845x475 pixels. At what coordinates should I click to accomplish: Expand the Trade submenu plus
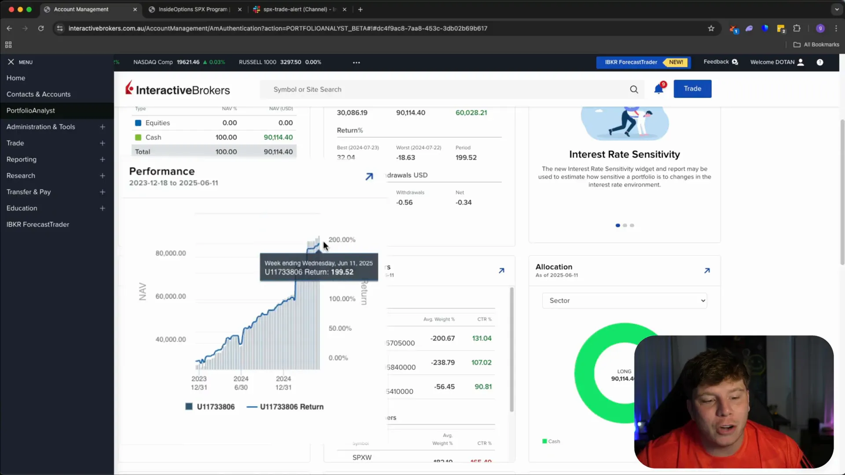[x=102, y=143]
